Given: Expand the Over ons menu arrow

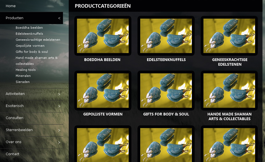Looking at the screenshot, I should point(59,143).
